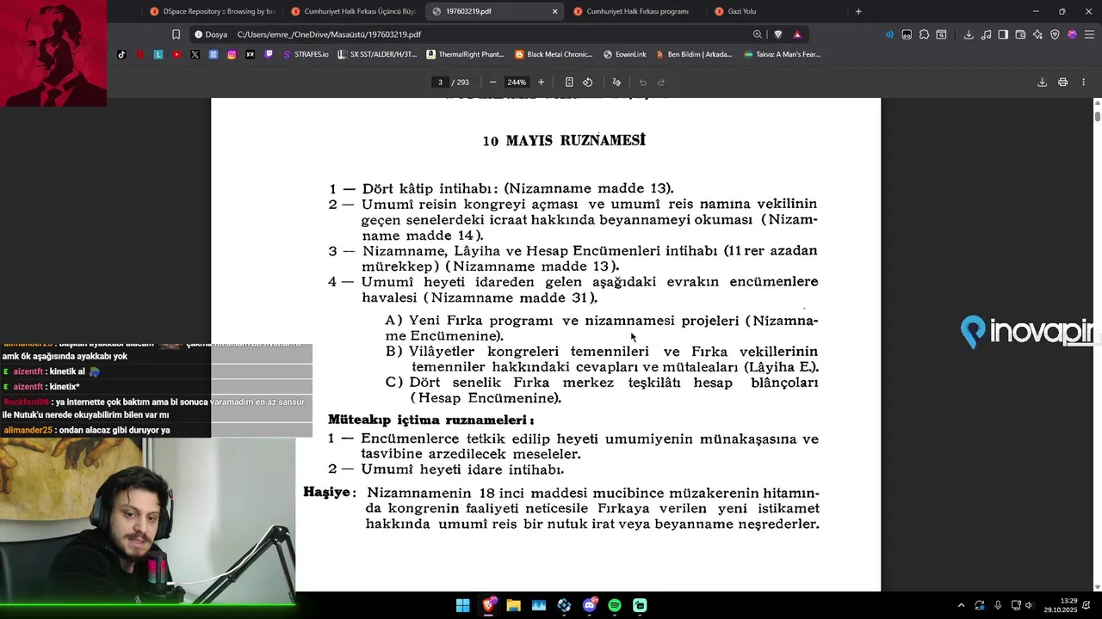The height and width of the screenshot is (619, 1102).
Task: Open the SX SST/ALDER/H/3T bookmark
Action: click(x=377, y=54)
